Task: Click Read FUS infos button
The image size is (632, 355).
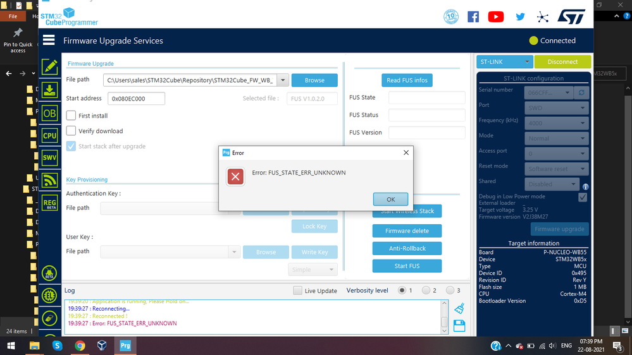Action: pos(407,80)
